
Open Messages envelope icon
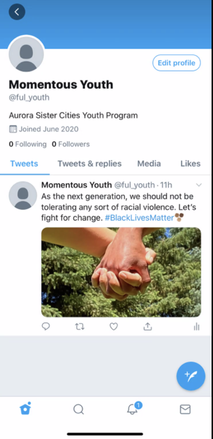(x=185, y=409)
